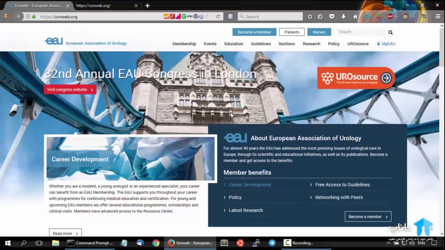Click the Adblock Plus dropdown arrow
Image resolution: width=445 pixels, height=250 pixels.
[395, 16]
